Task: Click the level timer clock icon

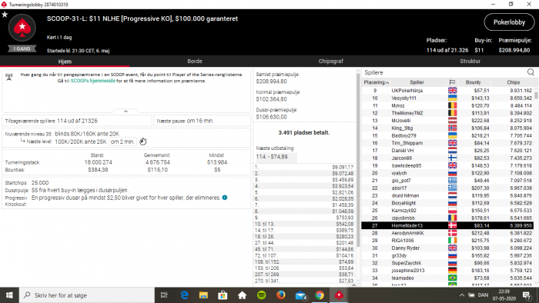Action: (143, 142)
